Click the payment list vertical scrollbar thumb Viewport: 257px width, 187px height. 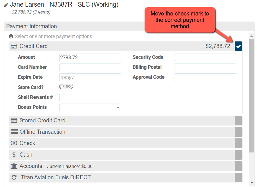(x=251, y=96)
